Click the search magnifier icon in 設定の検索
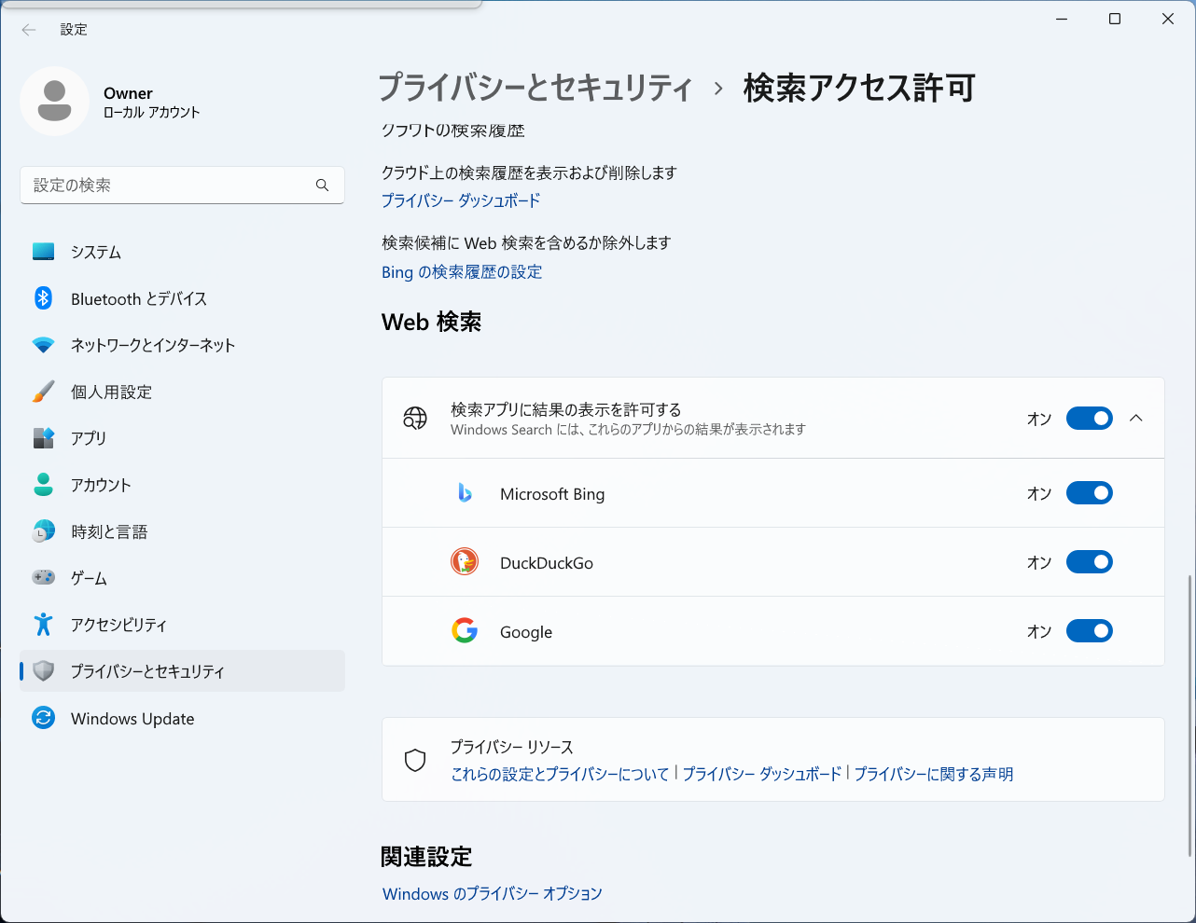Screen dimensions: 1196x923 pyautogui.click(x=322, y=186)
